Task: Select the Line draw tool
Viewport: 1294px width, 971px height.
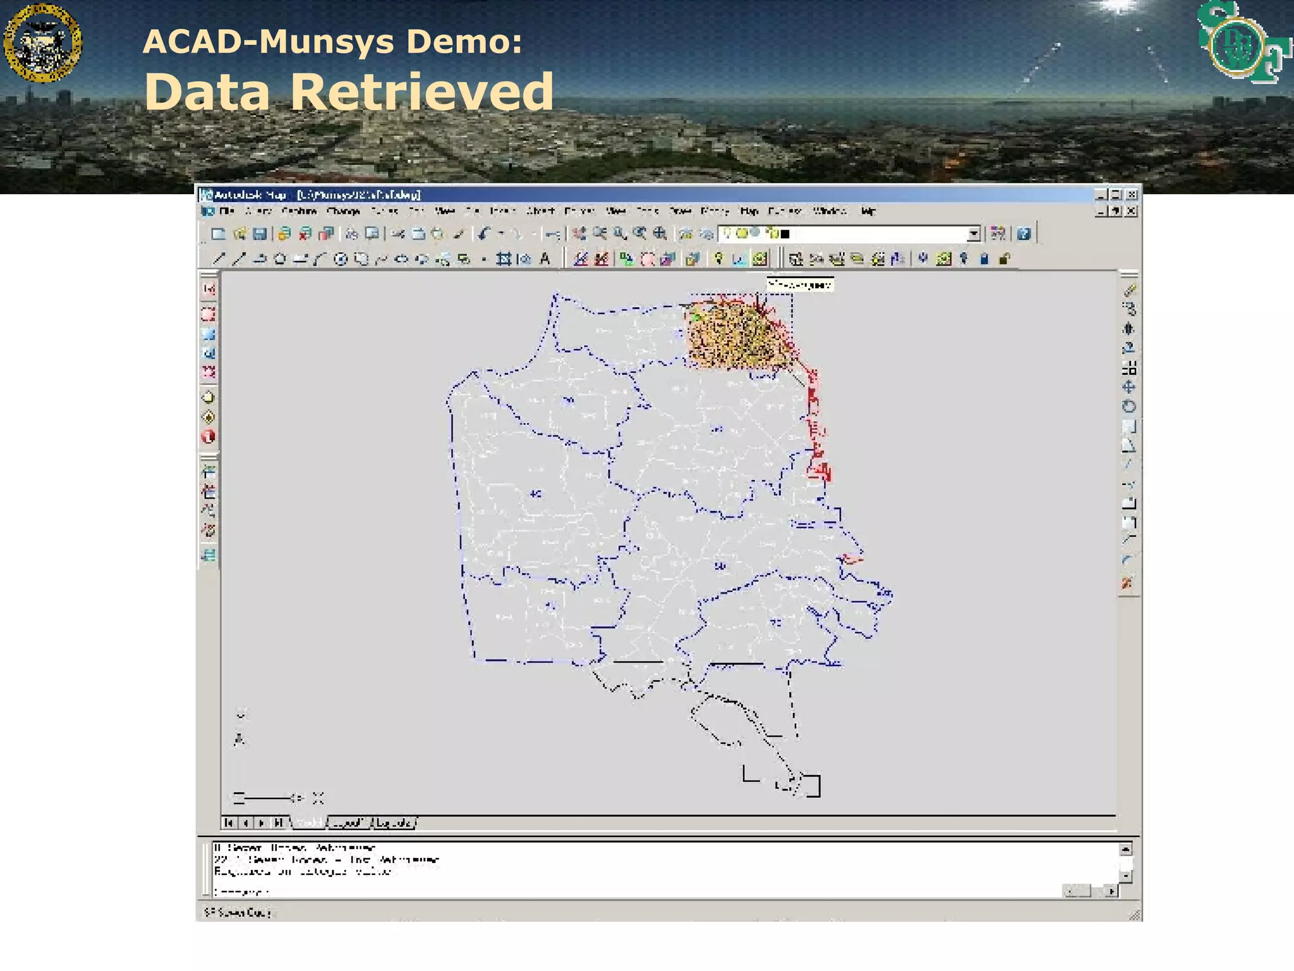Action: pos(219,259)
